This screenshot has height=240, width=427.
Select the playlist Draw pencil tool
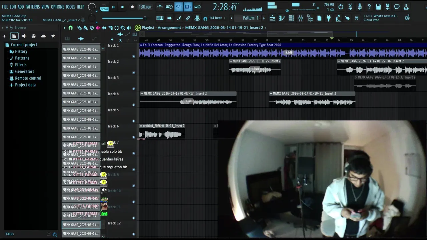point(80,28)
